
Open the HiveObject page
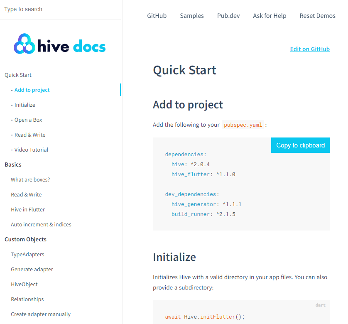(24, 284)
